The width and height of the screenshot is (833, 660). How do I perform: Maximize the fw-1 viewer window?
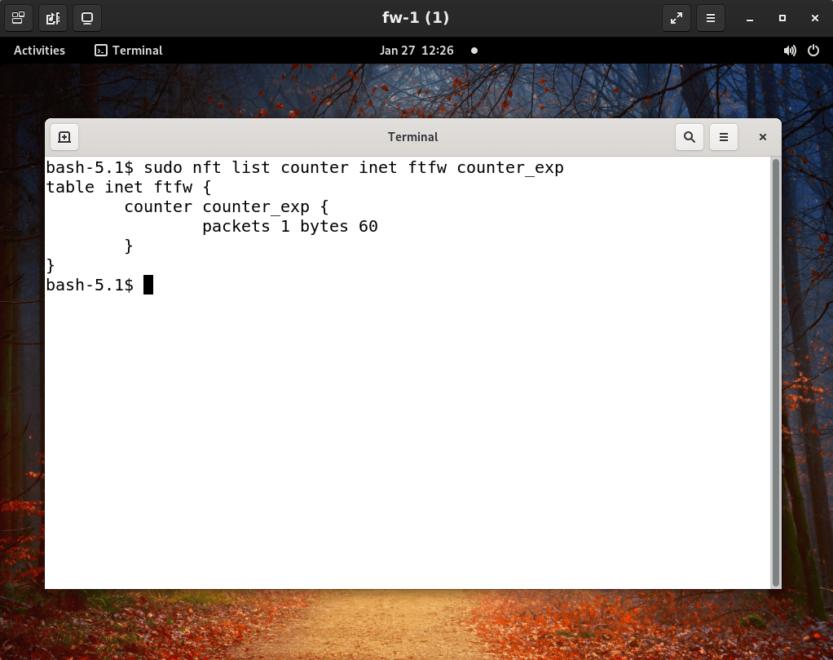pyautogui.click(x=782, y=17)
